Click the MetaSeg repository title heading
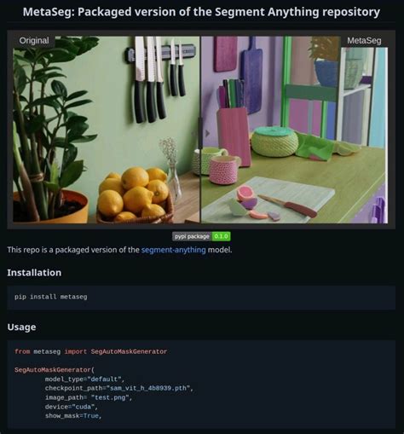This screenshot has width=404, height=434. coord(201,12)
